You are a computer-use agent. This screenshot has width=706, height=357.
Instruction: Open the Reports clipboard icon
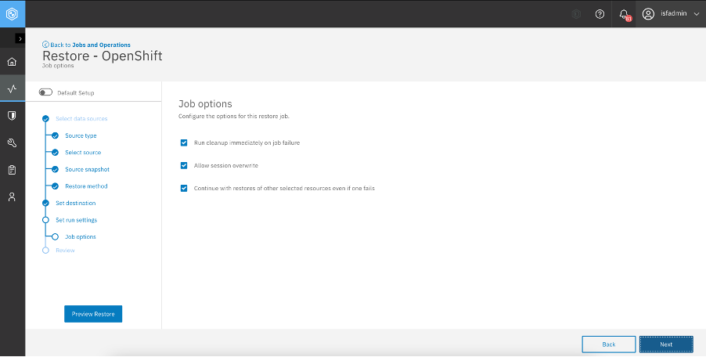[x=13, y=170]
